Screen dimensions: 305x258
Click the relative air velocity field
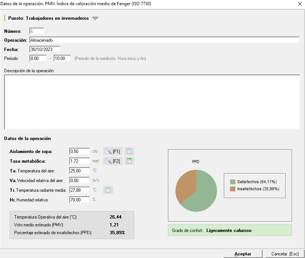point(80,180)
